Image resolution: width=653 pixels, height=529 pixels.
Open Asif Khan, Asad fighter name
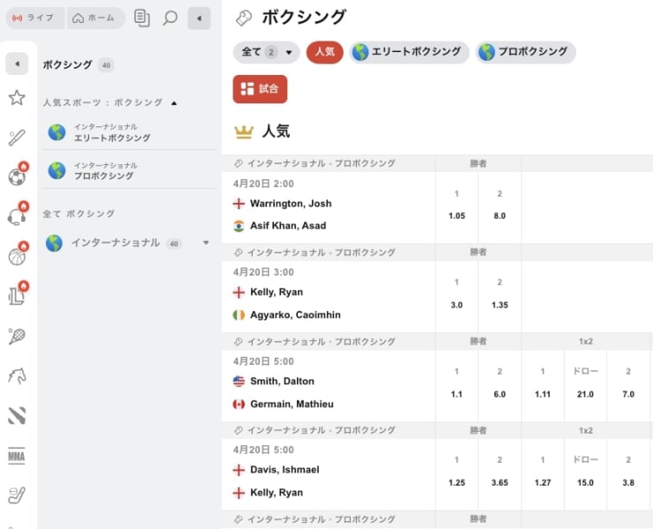point(288,225)
